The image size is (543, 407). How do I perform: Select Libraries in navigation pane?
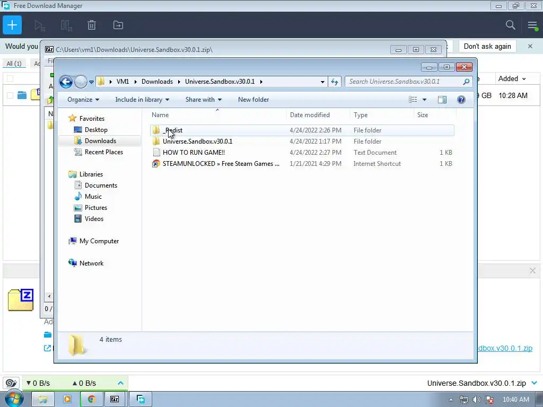click(x=91, y=174)
